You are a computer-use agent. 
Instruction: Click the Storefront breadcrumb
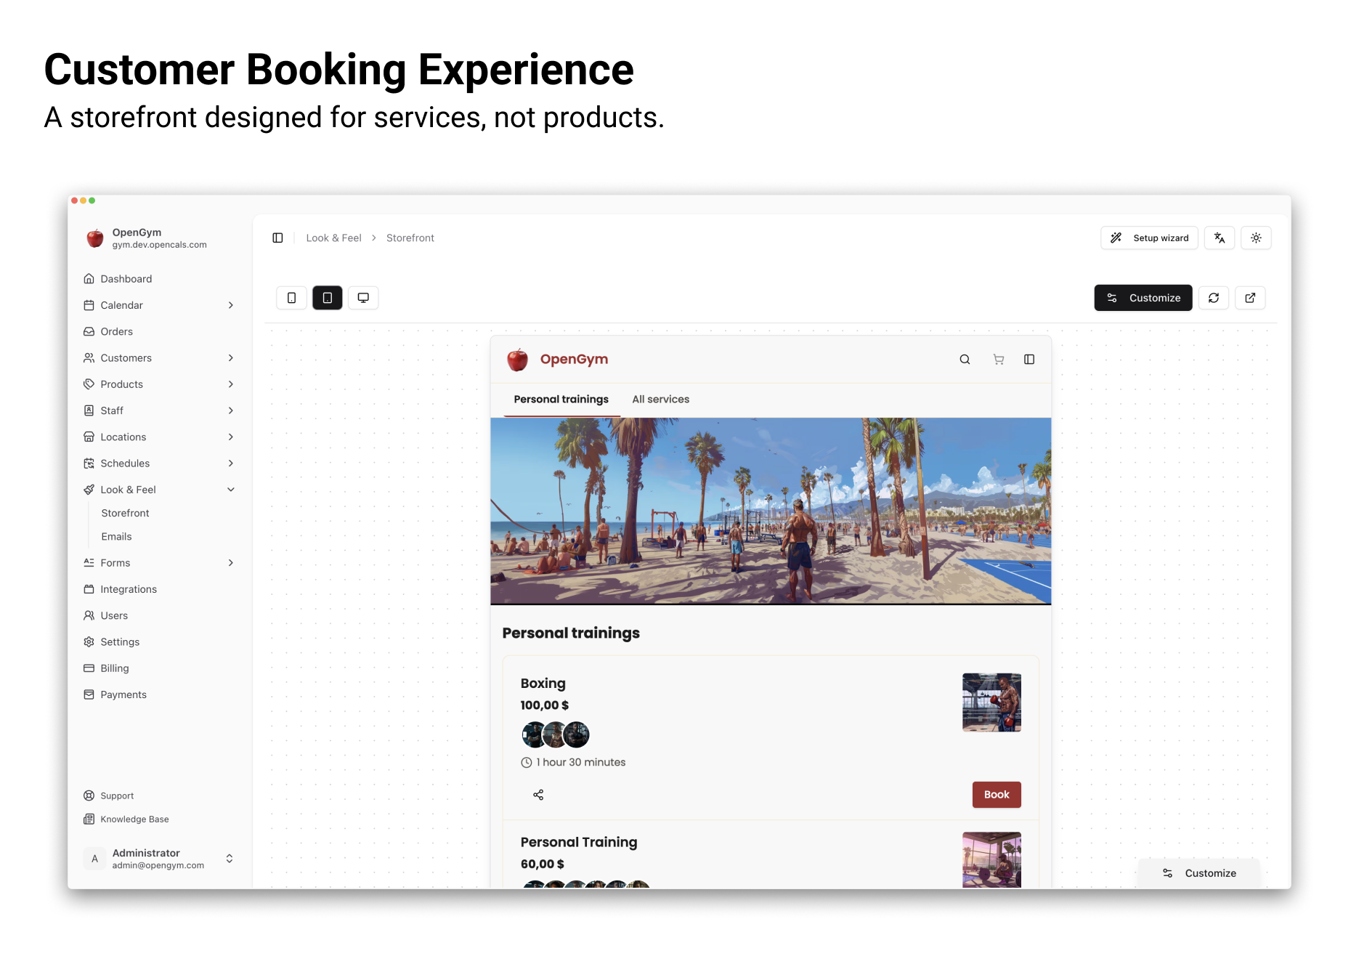coord(410,238)
